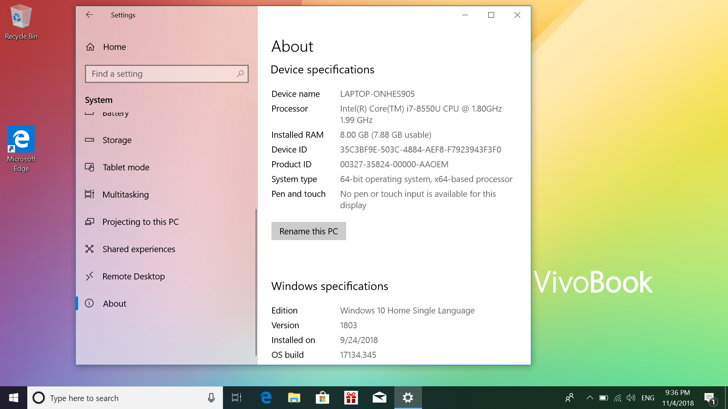Select the Microsoft Edge desktop shortcut
Screen dimensions: 728x409
point(21,149)
